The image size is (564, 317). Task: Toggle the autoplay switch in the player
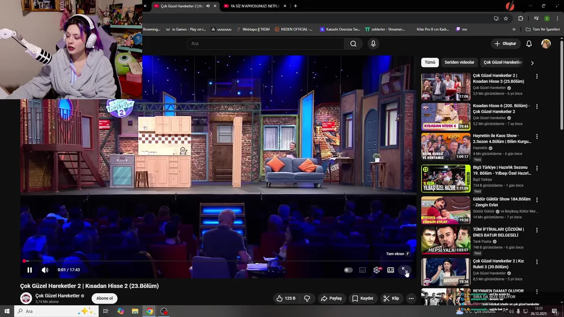click(348, 270)
